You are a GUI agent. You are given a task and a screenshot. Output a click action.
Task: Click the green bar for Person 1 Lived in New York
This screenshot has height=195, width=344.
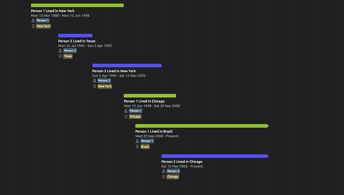77,5
